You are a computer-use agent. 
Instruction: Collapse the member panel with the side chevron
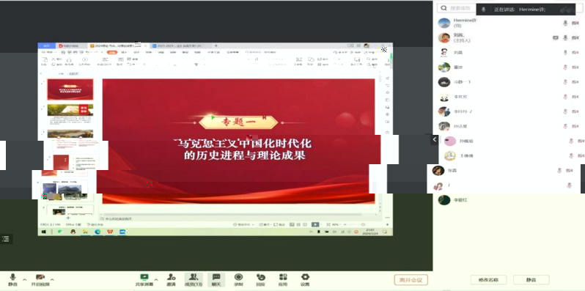(435, 139)
